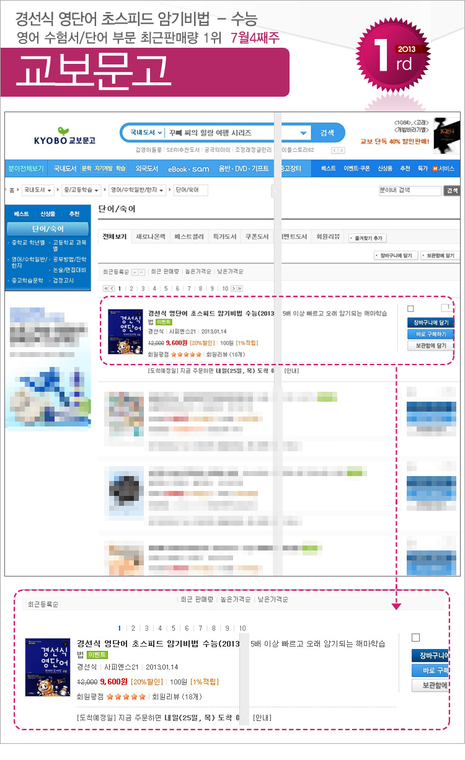This screenshot has height=760, width=465.
Task: Select 고등학교 과목별 in the sidebar
Action: pyautogui.click(x=69, y=245)
